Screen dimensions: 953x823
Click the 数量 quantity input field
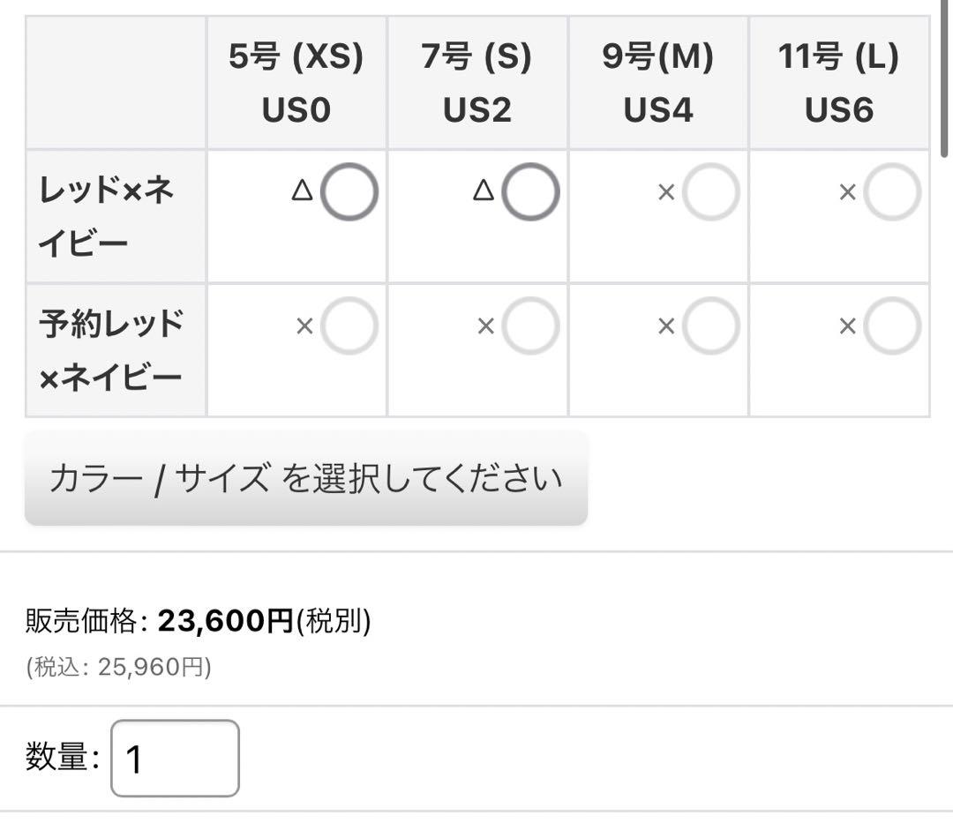(x=175, y=759)
